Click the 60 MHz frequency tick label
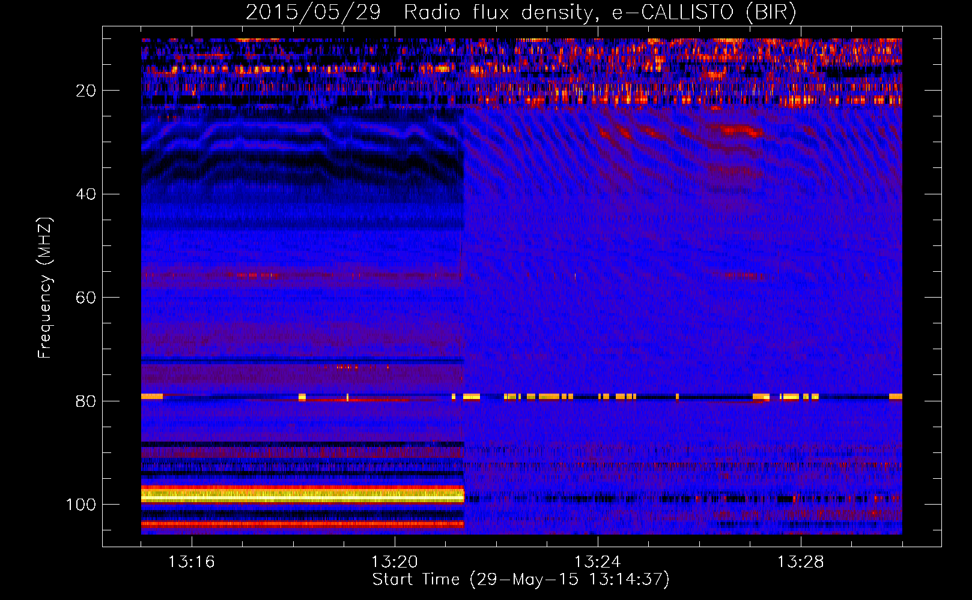The image size is (972, 600). click(x=86, y=298)
